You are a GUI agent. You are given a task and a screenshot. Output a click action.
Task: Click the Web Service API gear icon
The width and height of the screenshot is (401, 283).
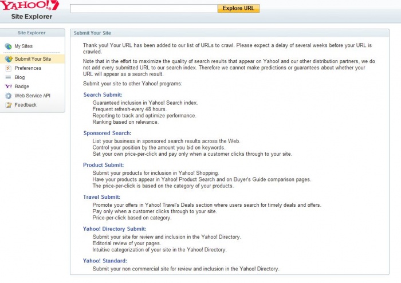point(8,96)
